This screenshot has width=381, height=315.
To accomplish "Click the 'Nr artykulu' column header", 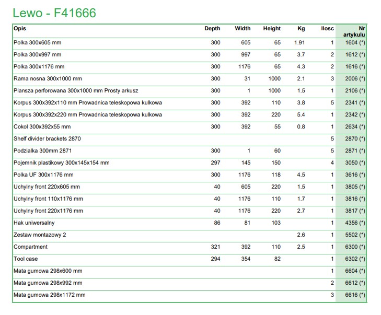I will click(x=354, y=31).
